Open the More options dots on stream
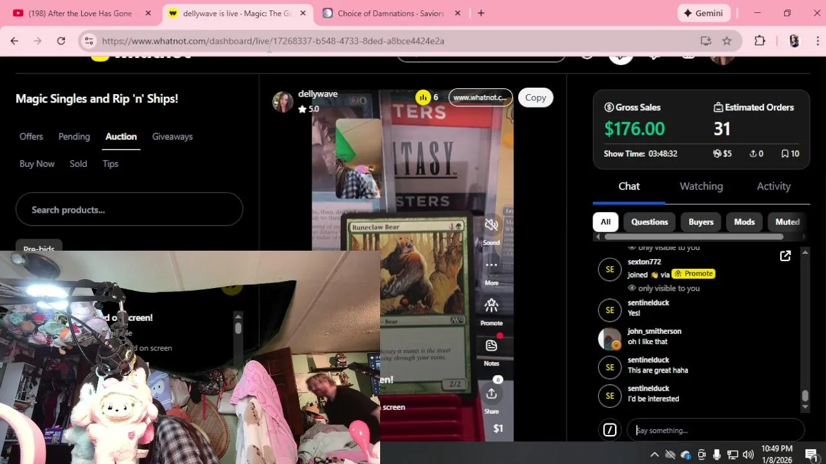The width and height of the screenshot is (826, 464). tap(491, 265)
